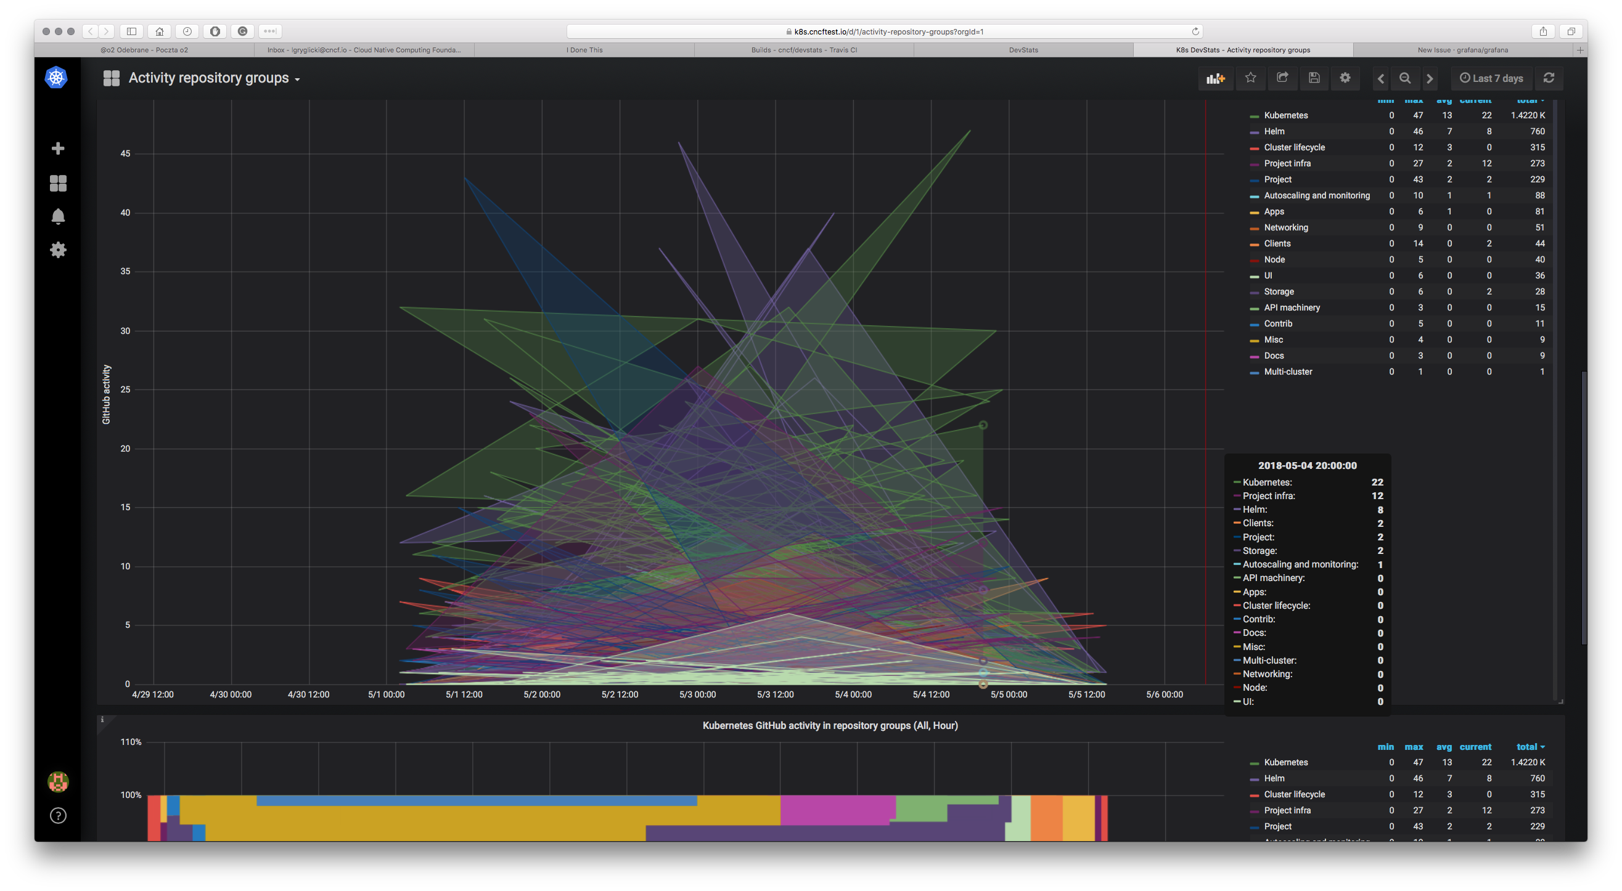The height and width of the screenshot is (891, 1622).
Task: Click the Add panel icon
Action: click(1214, 78)
